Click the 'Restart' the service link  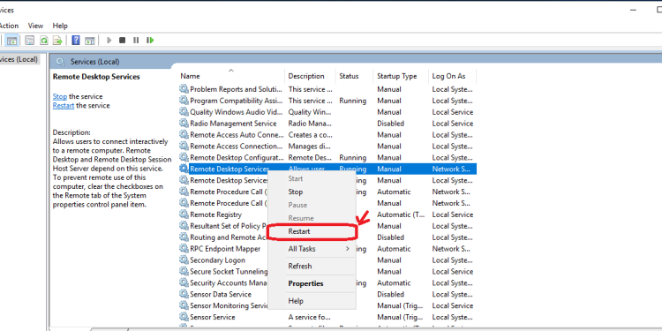(64, 106)
